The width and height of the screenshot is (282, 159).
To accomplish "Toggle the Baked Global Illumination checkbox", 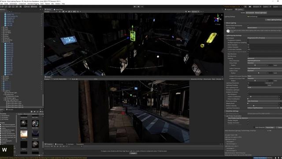I will 248,26.
